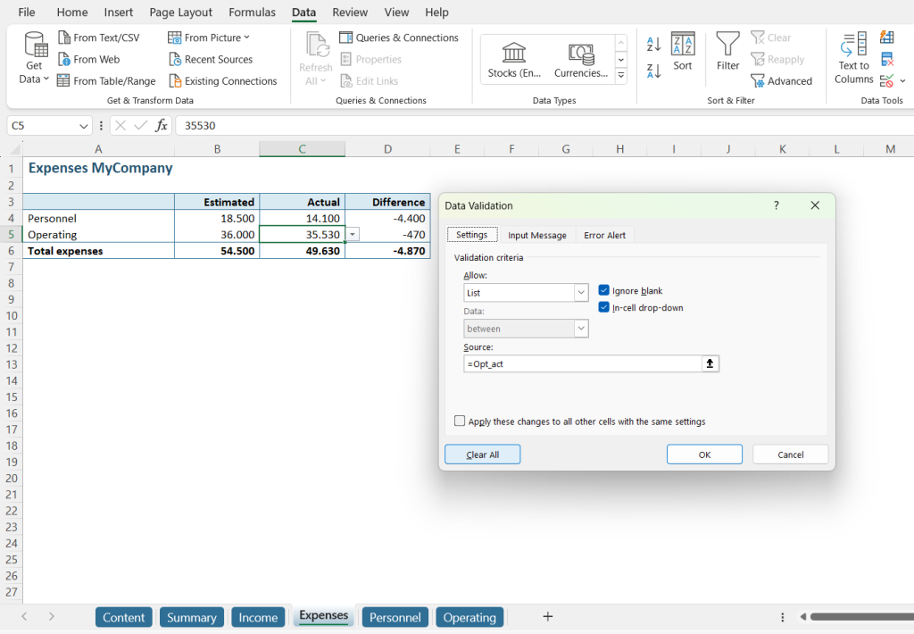Open the cell C5 in-cell dropdown arrow
Screen dimensions: 914x634
353,234
